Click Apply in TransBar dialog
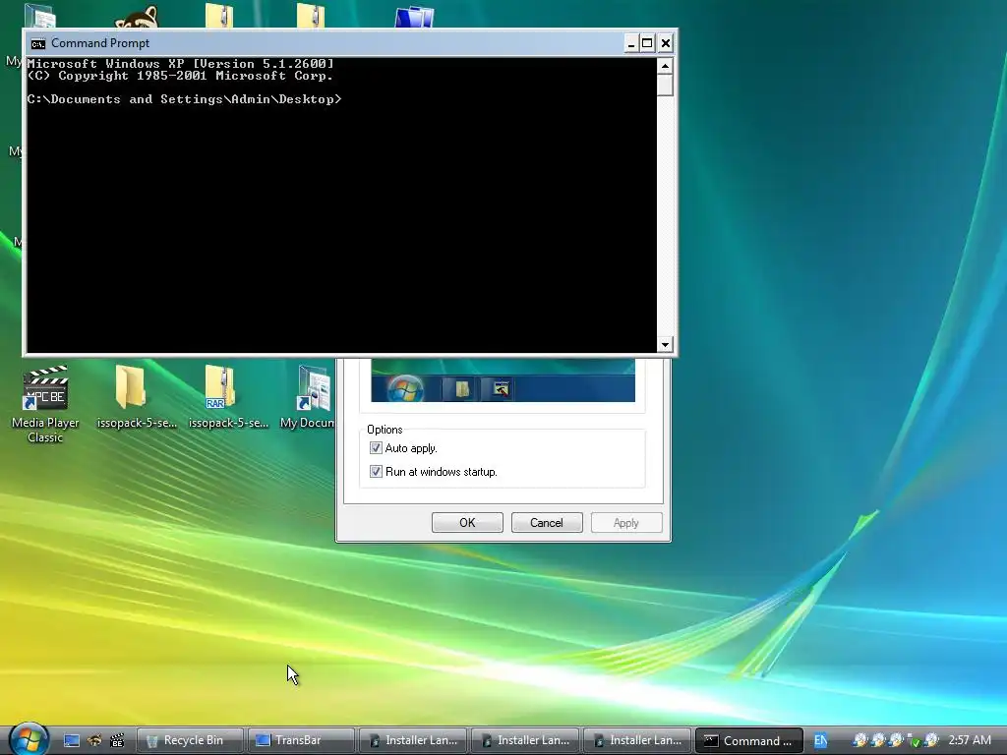Image resolution: width=1007 pixels, height=755 pixels. click(x=626, y=523)
